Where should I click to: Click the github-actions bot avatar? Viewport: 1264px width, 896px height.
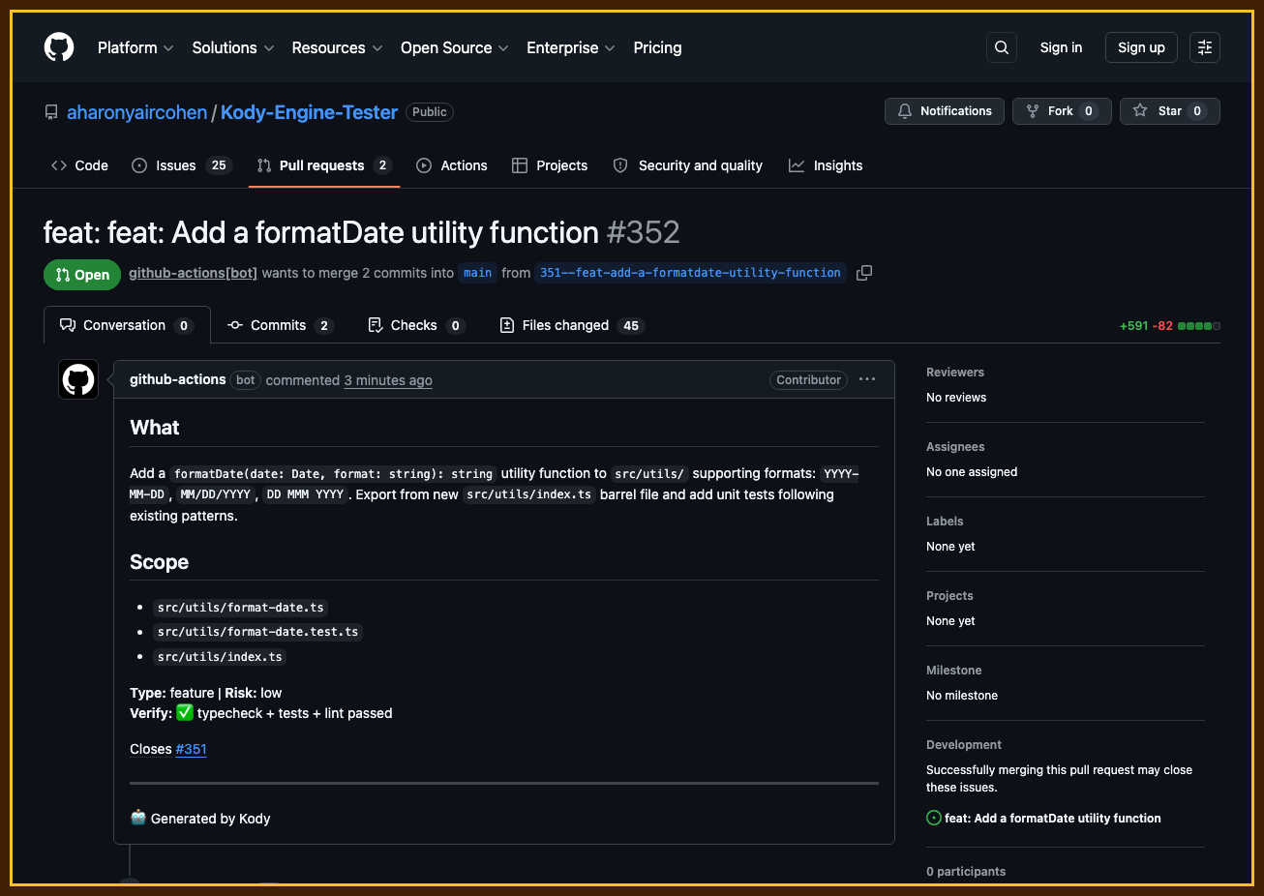click(x=77, y=379)
